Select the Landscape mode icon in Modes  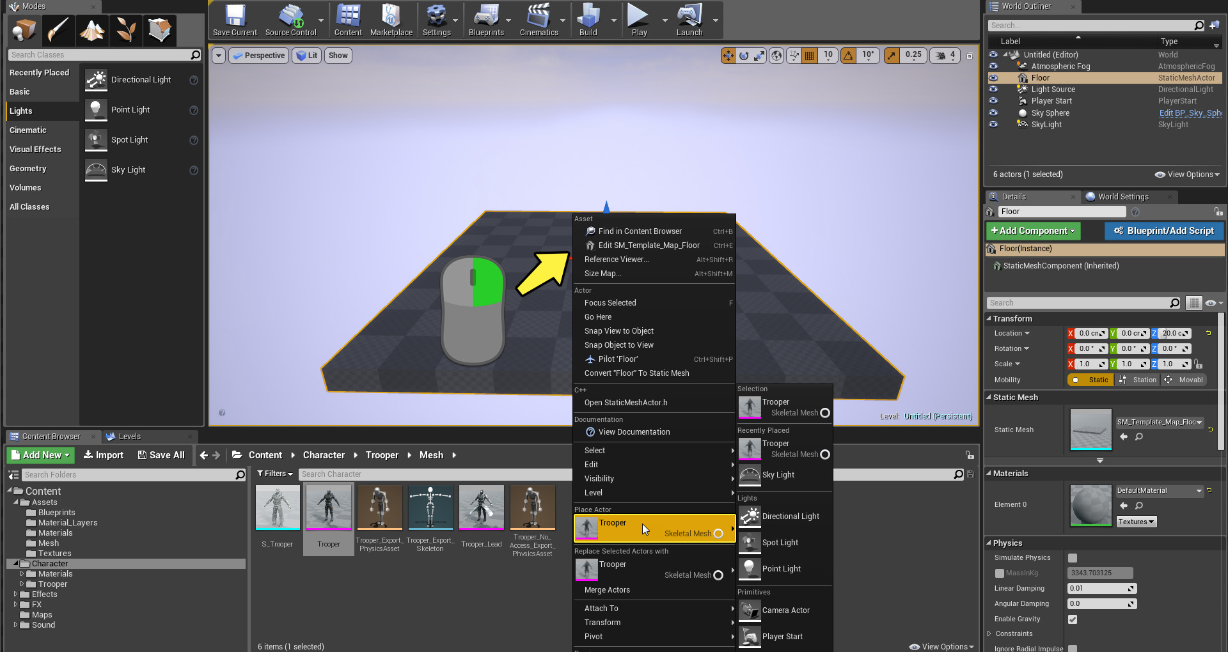coord(92,30)
